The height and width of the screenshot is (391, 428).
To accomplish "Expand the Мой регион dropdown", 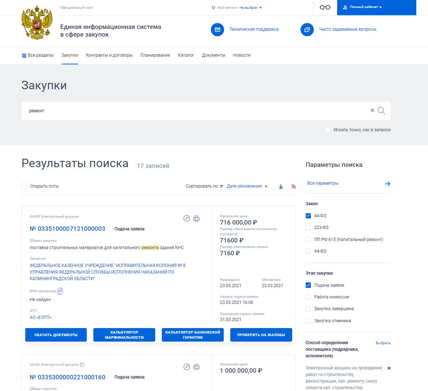I will coord(250,8).
